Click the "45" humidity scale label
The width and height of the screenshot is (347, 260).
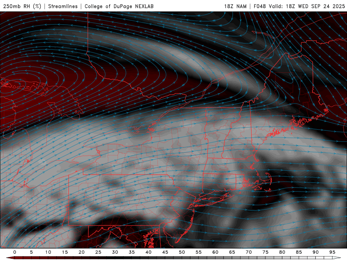(165, 252)
